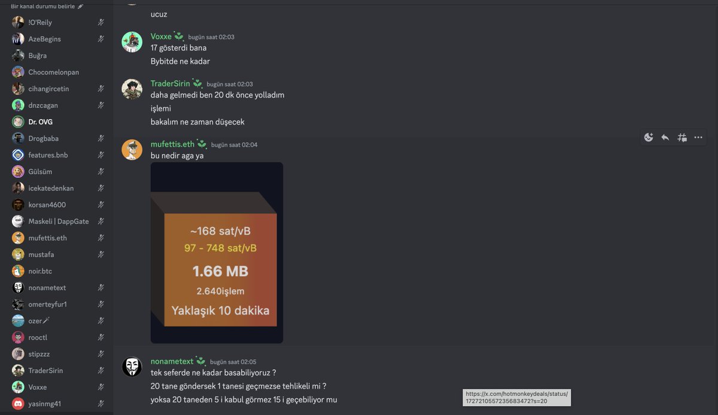Click the muted mic icon for !O'Reily
718x415 pixels.
pyautogui.click(x=102, y=22)
